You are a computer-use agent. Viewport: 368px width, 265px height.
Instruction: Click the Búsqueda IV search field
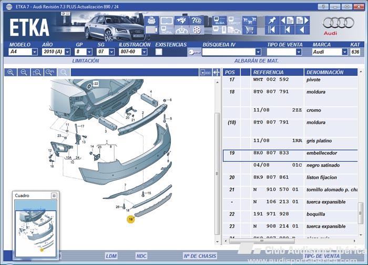(229, 52)
